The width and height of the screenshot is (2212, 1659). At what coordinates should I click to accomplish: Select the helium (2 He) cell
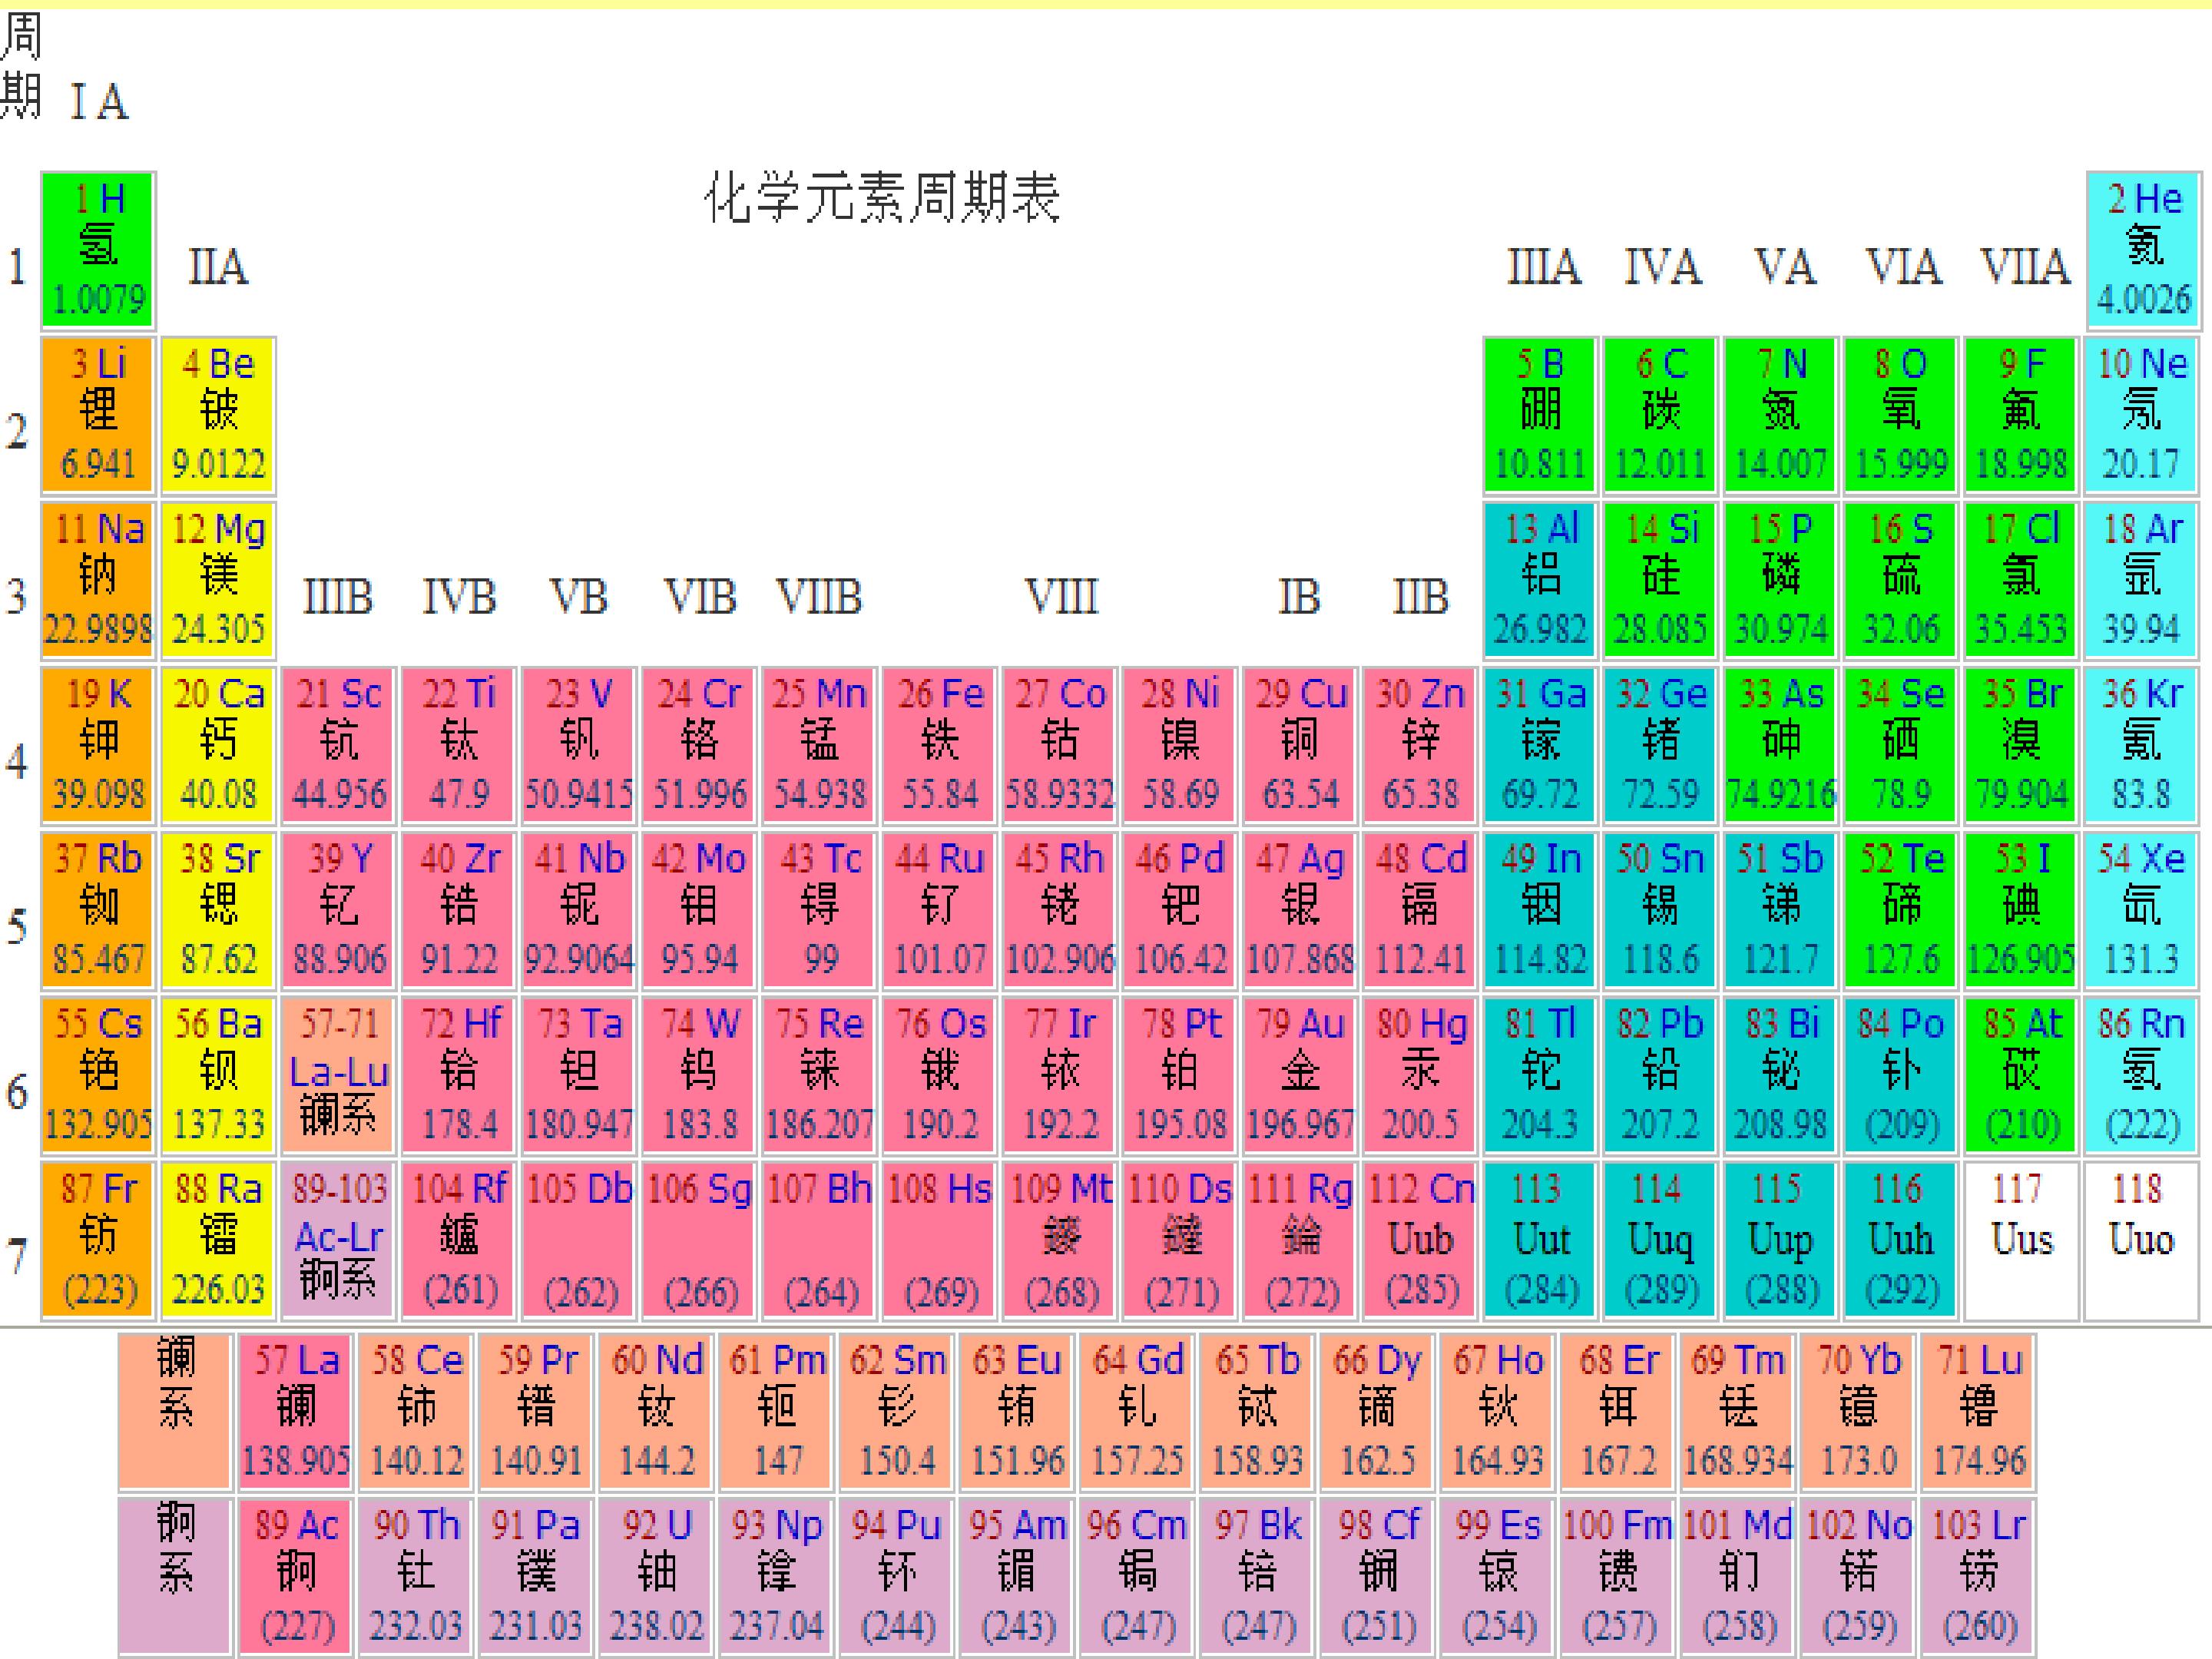point(2143,250)
